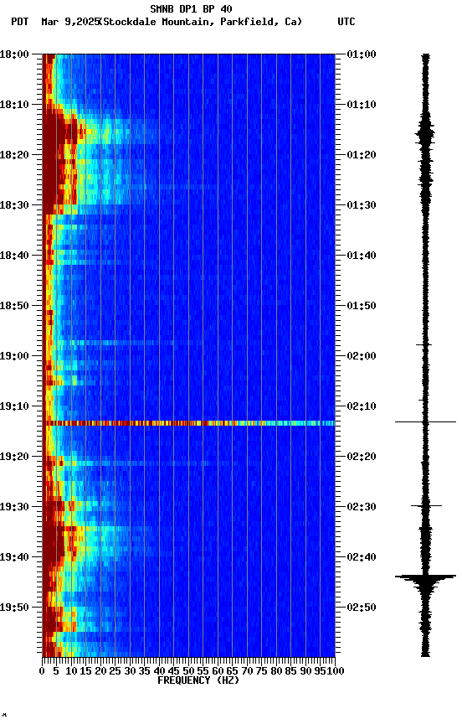This screenshot has width=462, height=724.
Task: Click the 02:00 UTC time label
Action: (362, 356)
